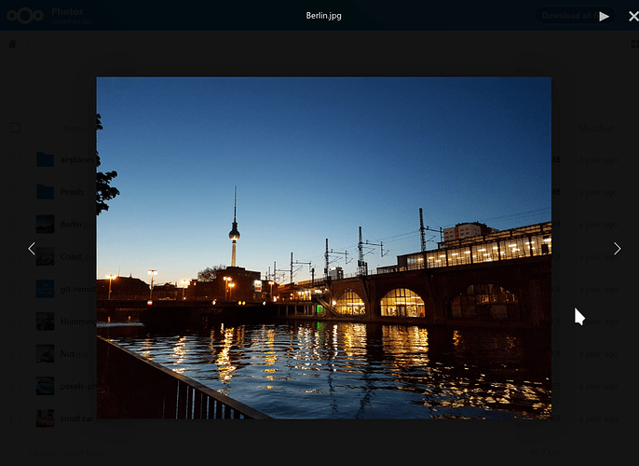Viewport: 639px width, 466px height.
Task: Click the Nut.jpg file thumbnail
Action: click(45, 353)
